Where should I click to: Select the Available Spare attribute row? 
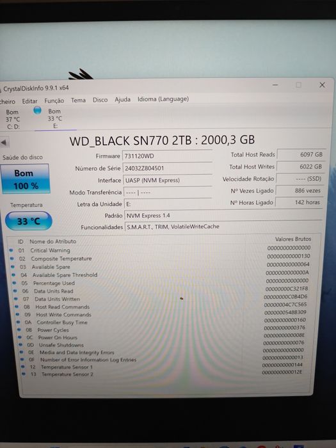pos(159,266)
